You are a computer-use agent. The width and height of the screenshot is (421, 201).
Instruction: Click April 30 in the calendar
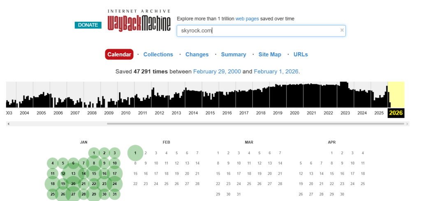(342, 194)
